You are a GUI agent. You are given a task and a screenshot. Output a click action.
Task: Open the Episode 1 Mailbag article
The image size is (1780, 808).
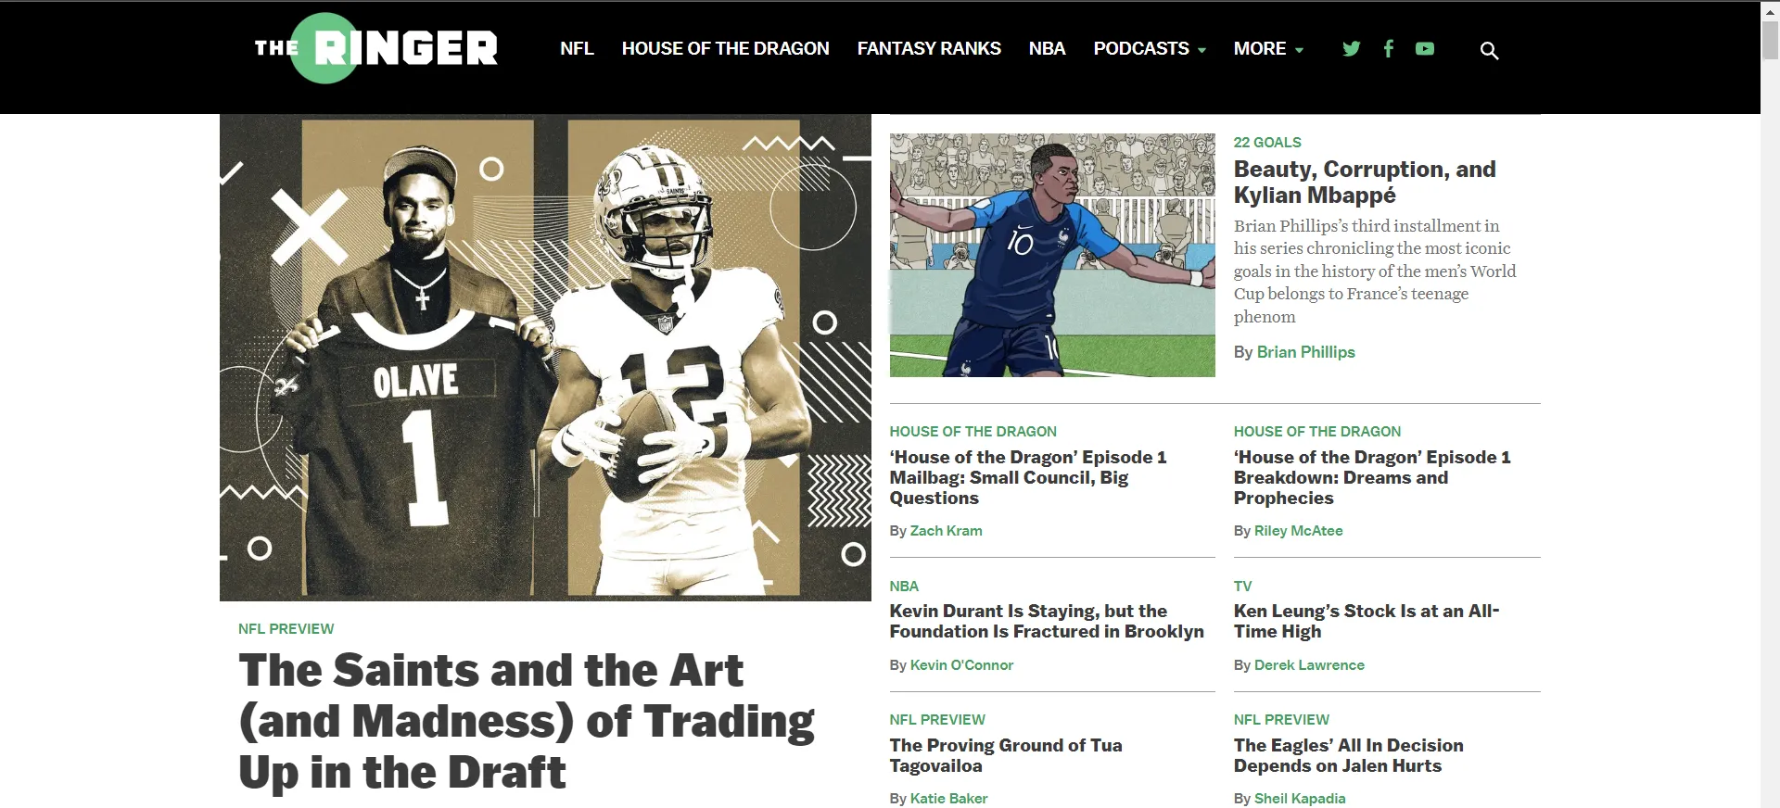(x=1028, y=477)
